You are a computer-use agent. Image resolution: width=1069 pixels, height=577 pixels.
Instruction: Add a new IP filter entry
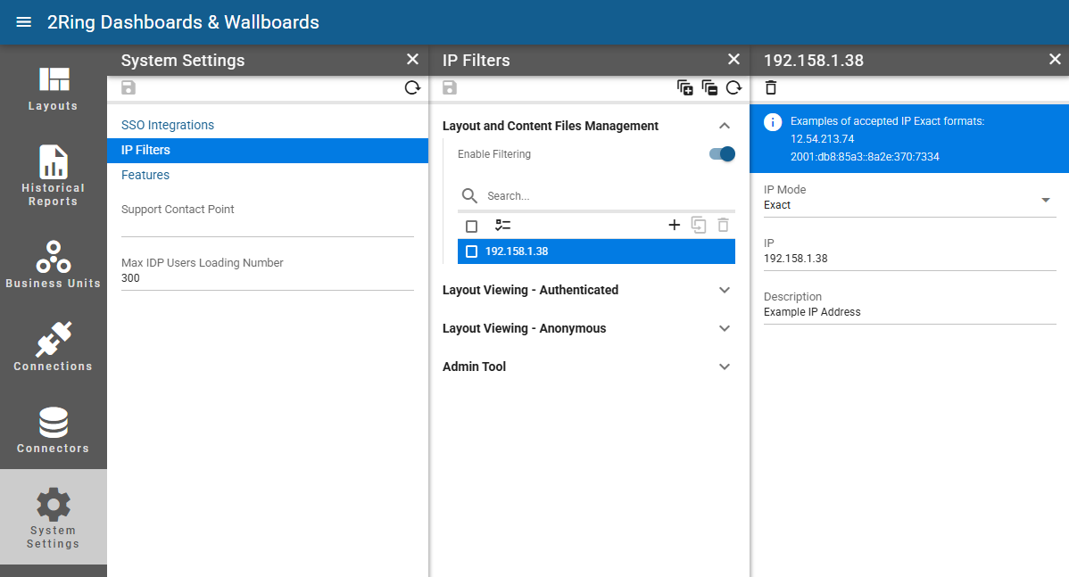click(675, 225)
